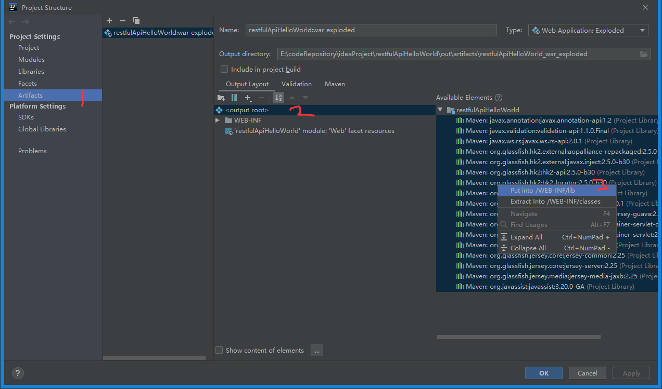Select Artifacts in Project Settings
Image resolution: width=662 pixels, height=389 pixels.
click(x=53, y=96)
